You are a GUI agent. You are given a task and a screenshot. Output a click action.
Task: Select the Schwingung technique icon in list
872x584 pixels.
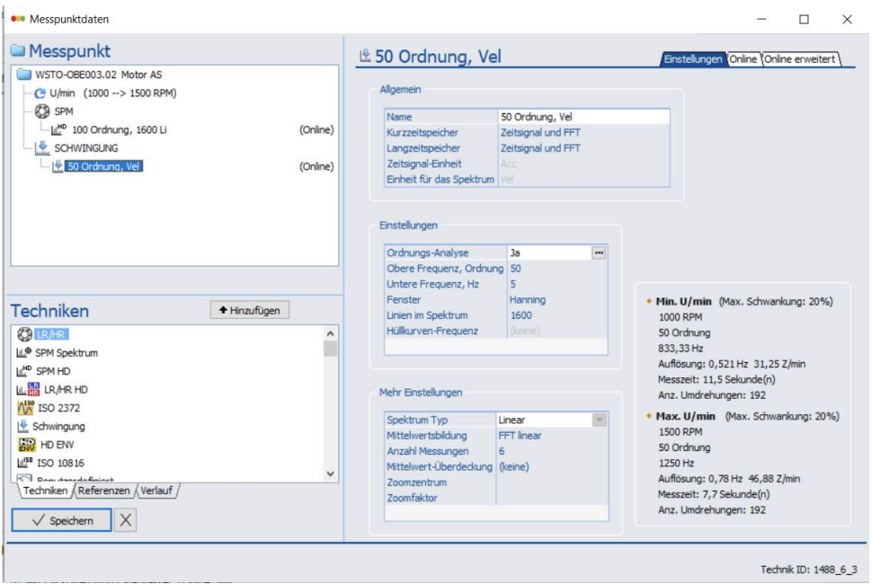(25, 426)
